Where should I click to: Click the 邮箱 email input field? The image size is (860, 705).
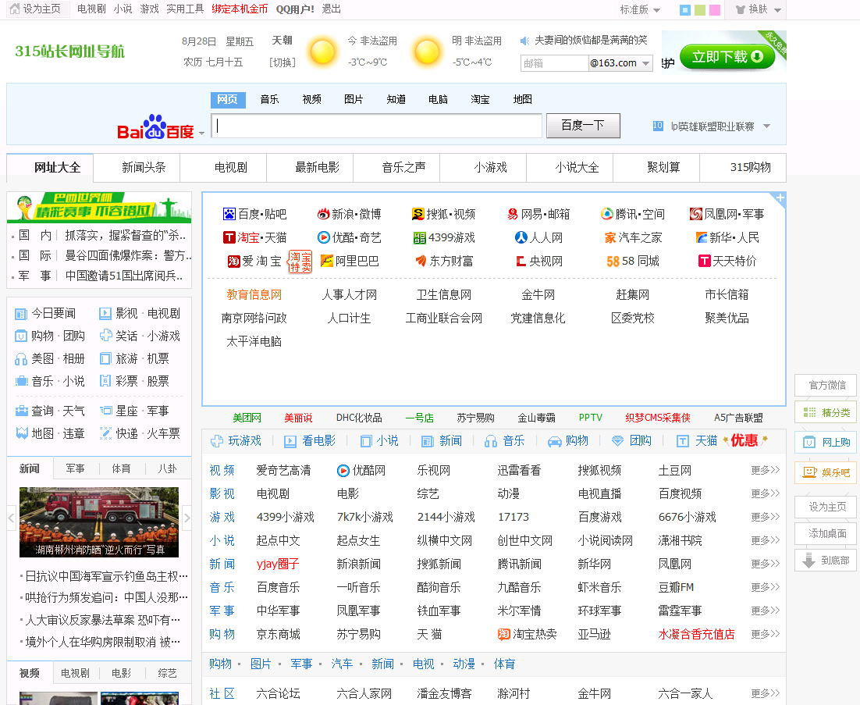click(x=554, y=64)
